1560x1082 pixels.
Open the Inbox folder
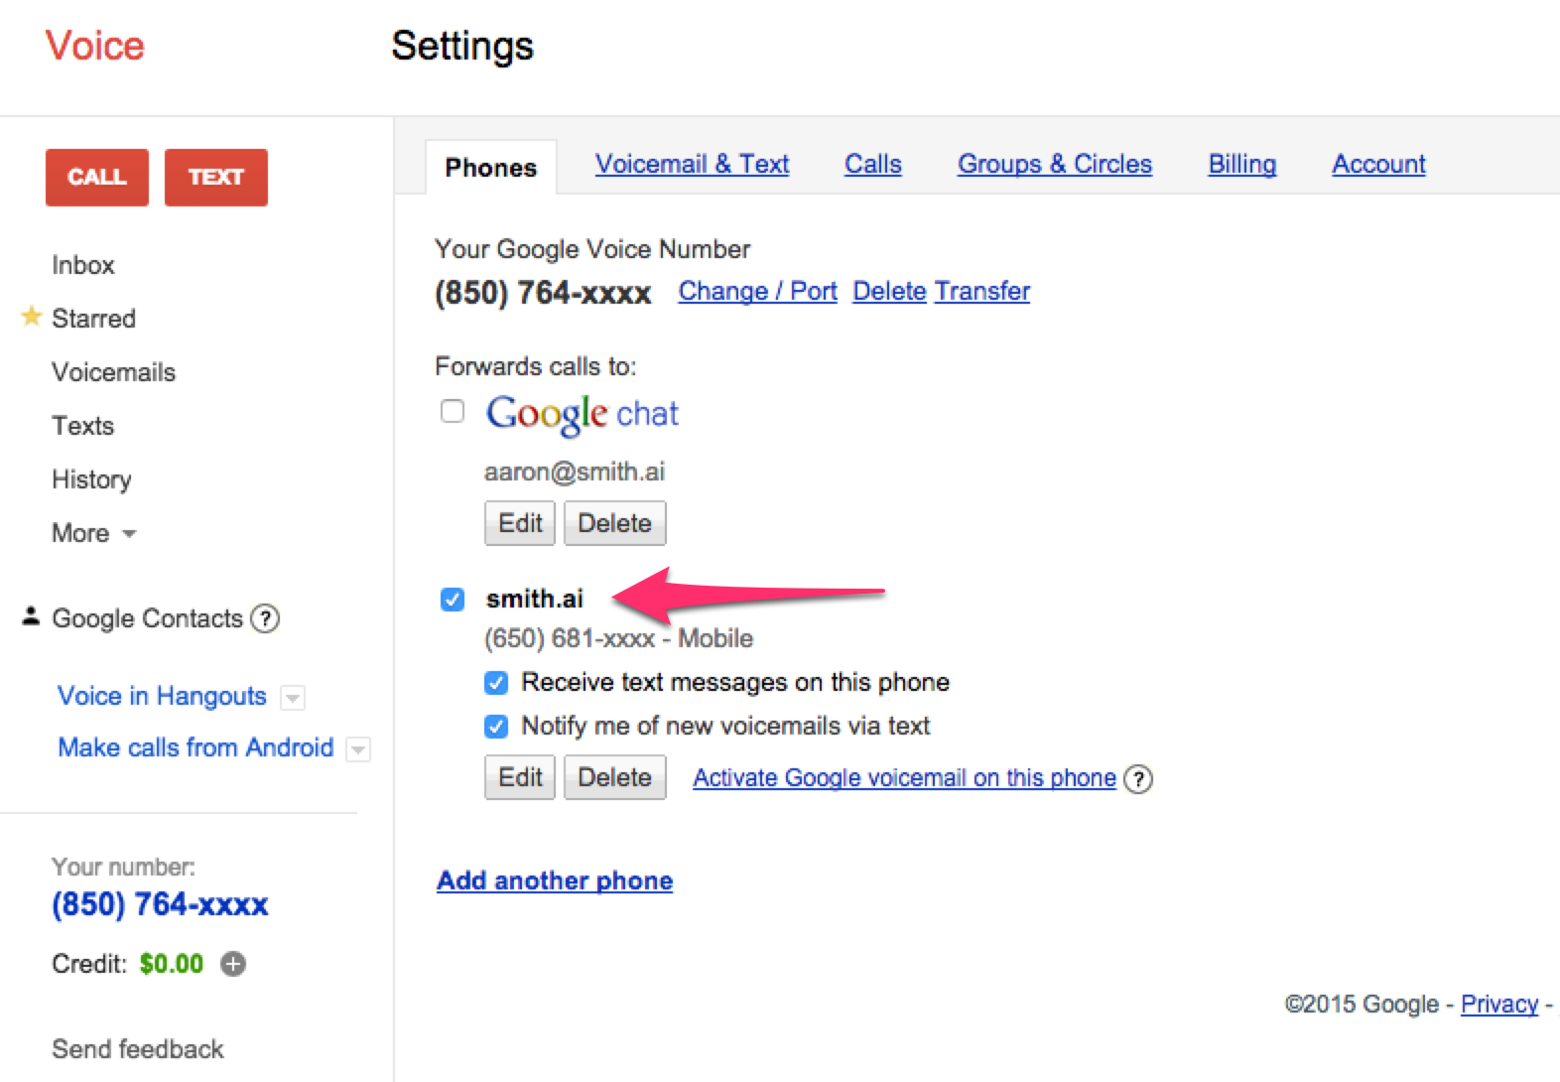pyautogui.click(x=83, y=265)
